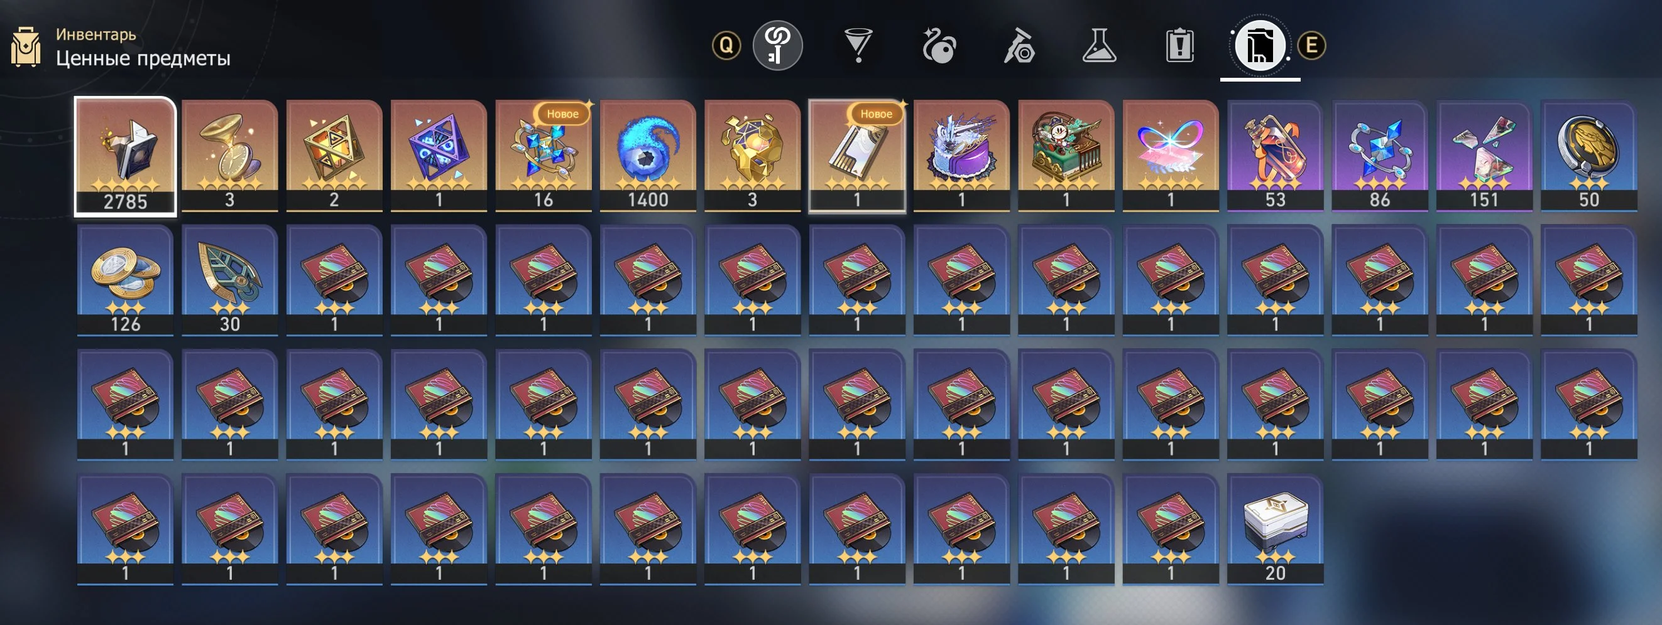1662x625 pixels.
Task: Click the Q previous-category key hint
Action: click(x=726, y=46)
